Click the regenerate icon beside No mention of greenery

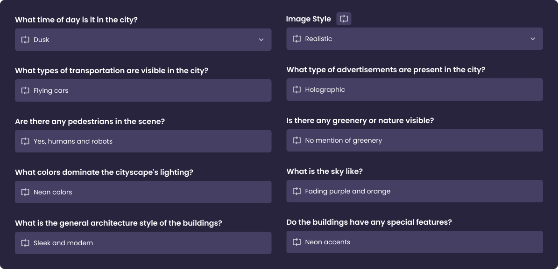coord(297,140)
